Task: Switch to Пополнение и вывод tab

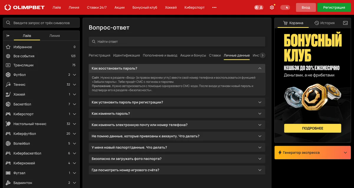Action: pyautogui.click(x=160, y=55)
